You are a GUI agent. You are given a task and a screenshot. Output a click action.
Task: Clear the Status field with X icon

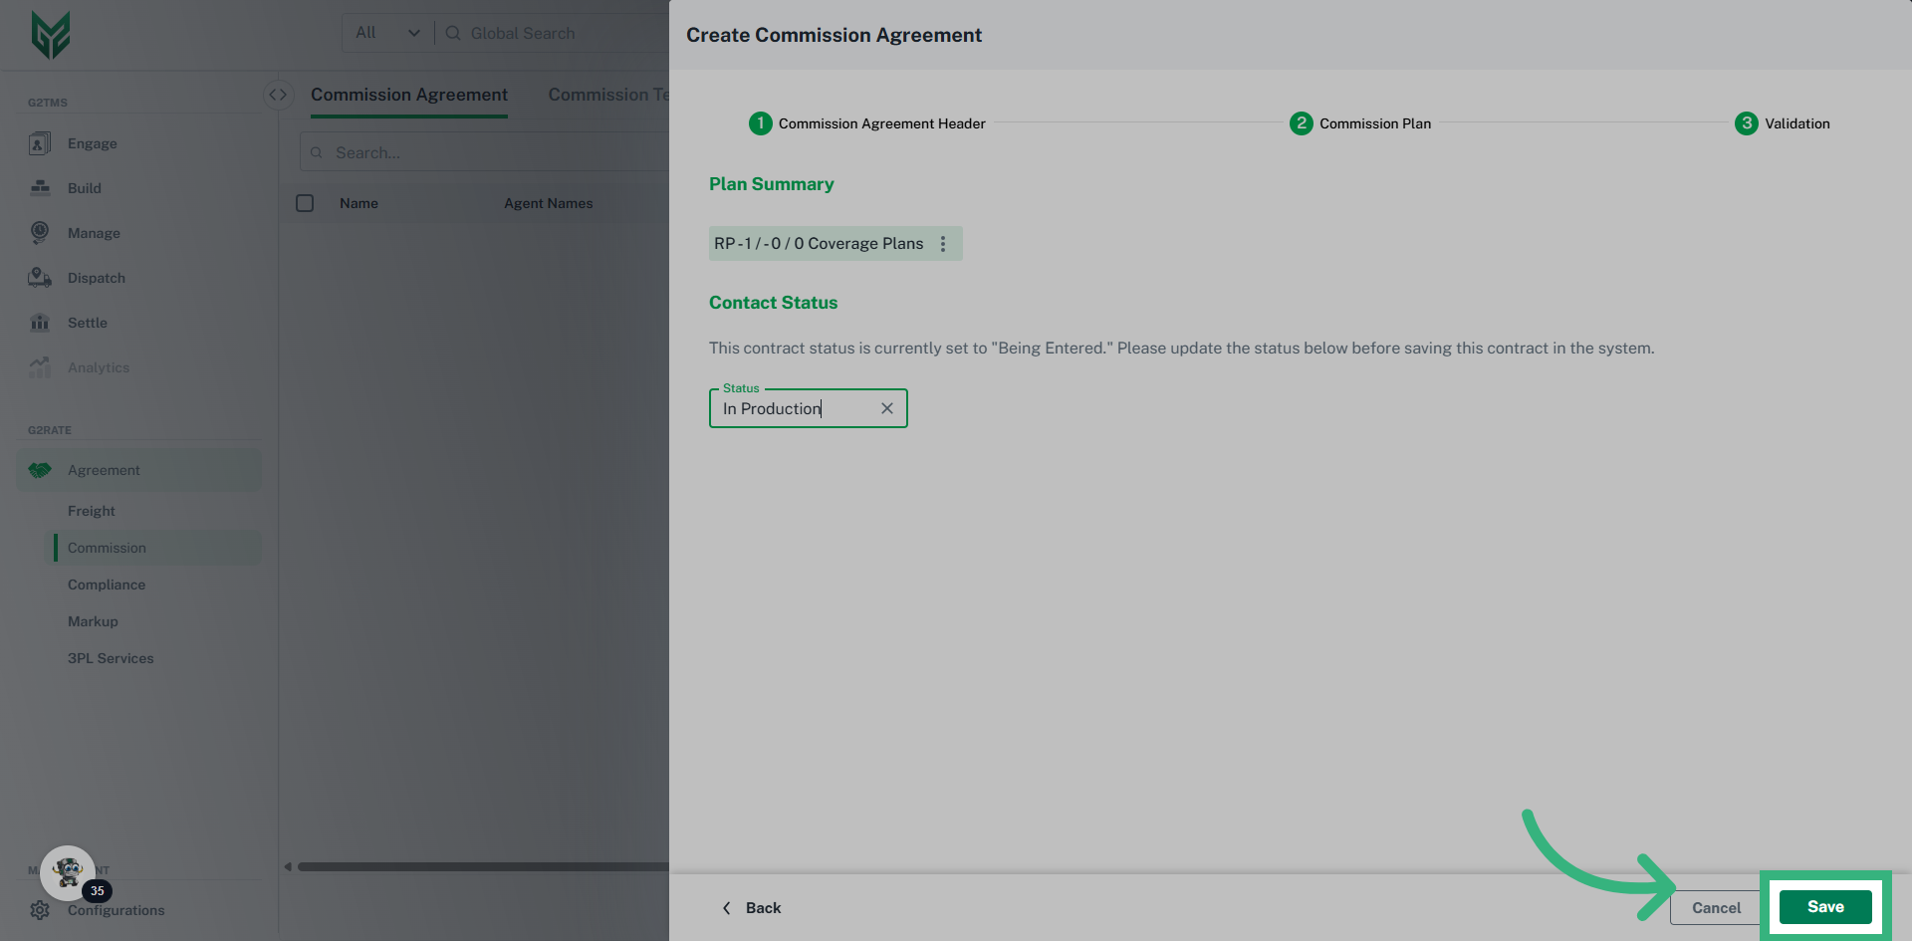(886, 408)
